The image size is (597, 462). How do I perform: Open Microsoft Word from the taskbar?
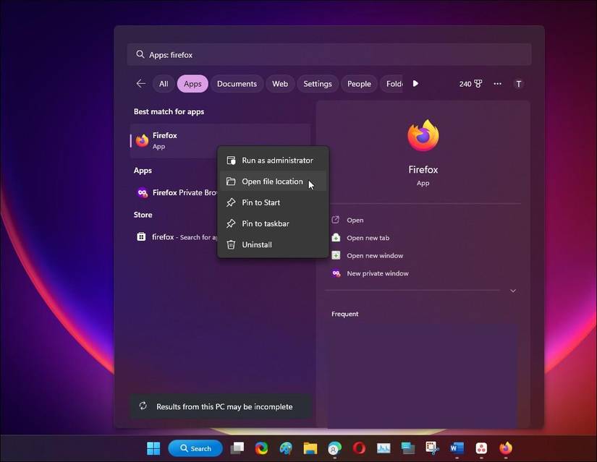click(x=457, y=448)
